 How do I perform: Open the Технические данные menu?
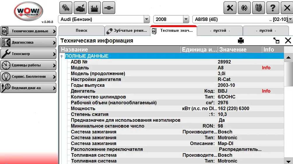28,31
